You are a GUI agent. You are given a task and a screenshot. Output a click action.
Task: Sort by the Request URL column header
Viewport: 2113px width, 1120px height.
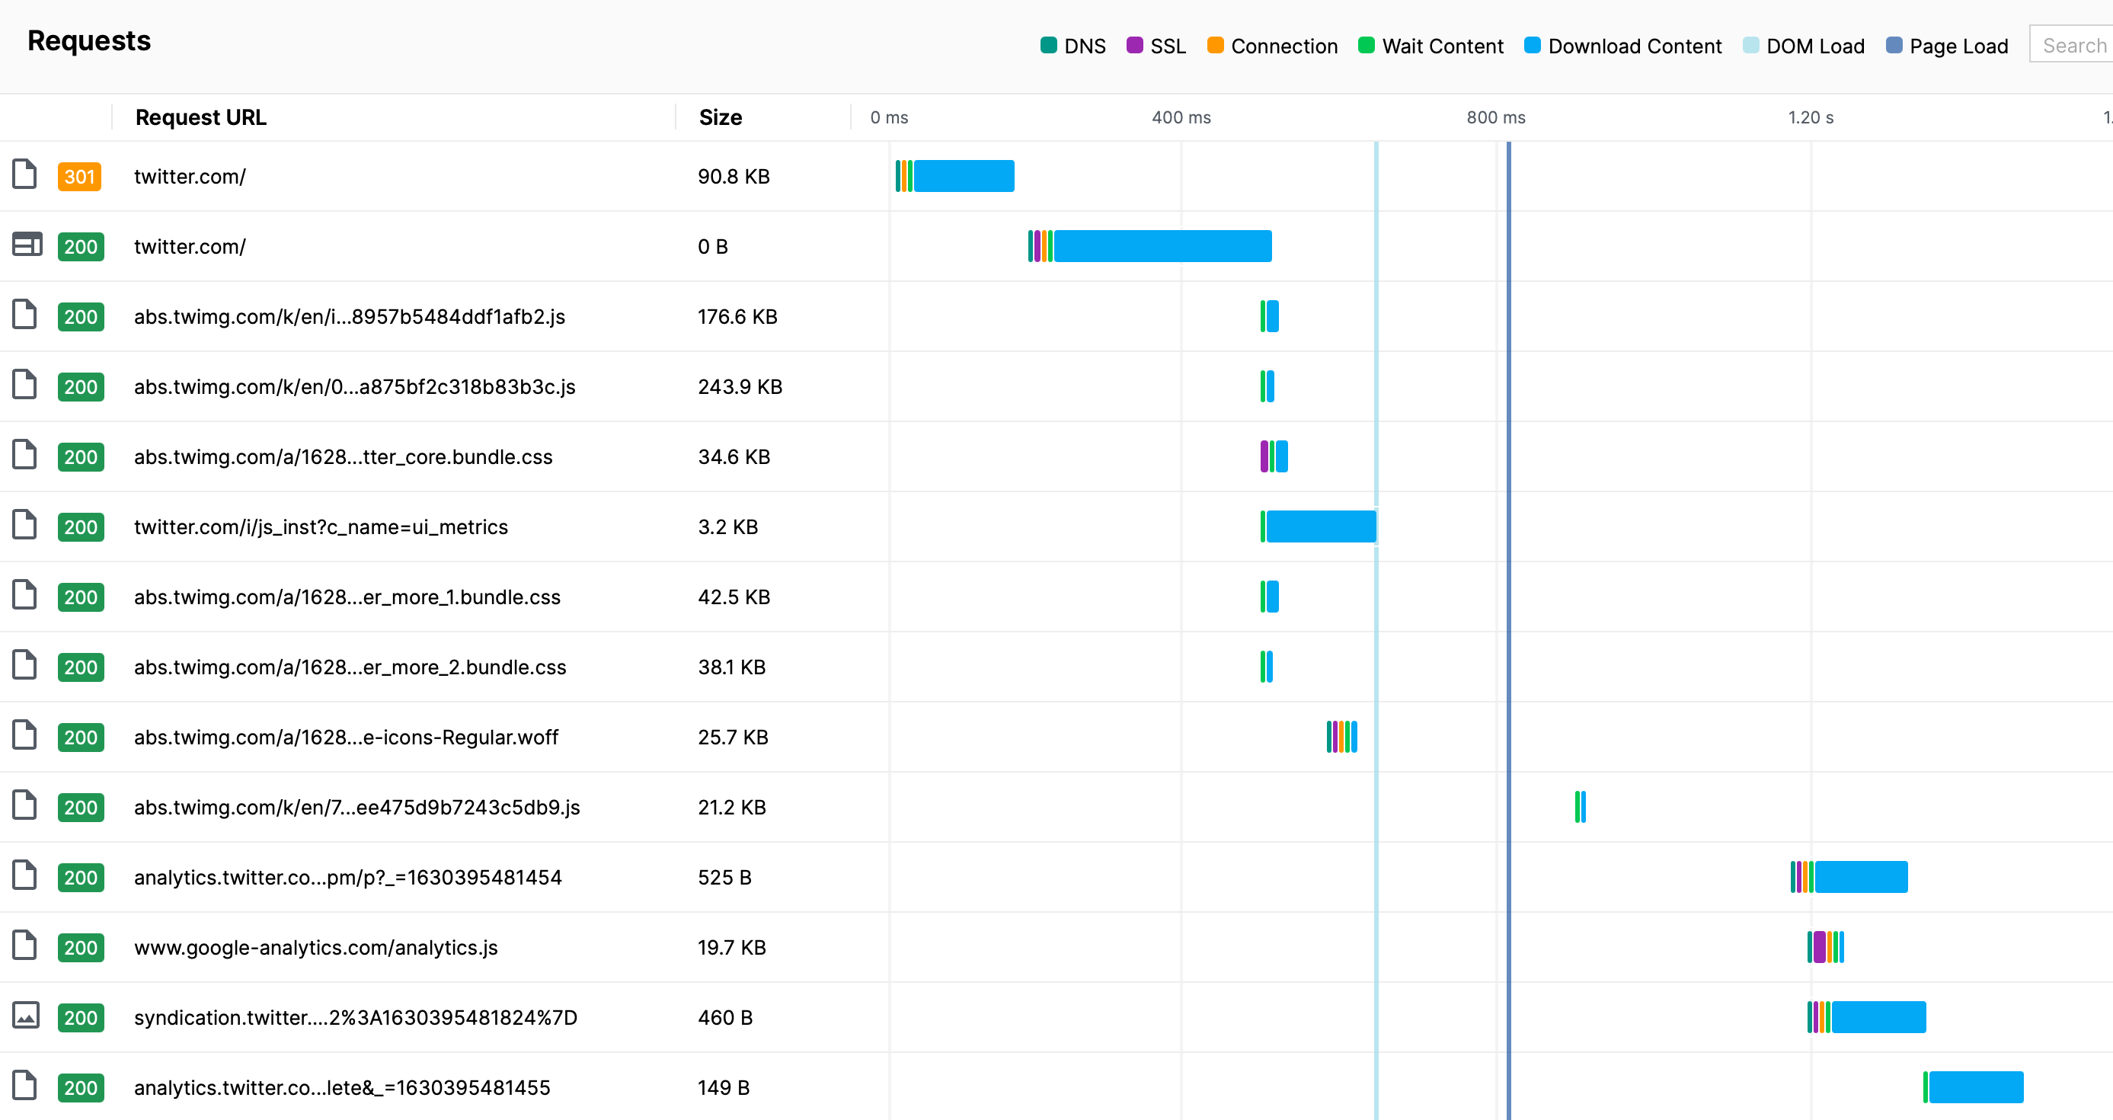point(200,117)
